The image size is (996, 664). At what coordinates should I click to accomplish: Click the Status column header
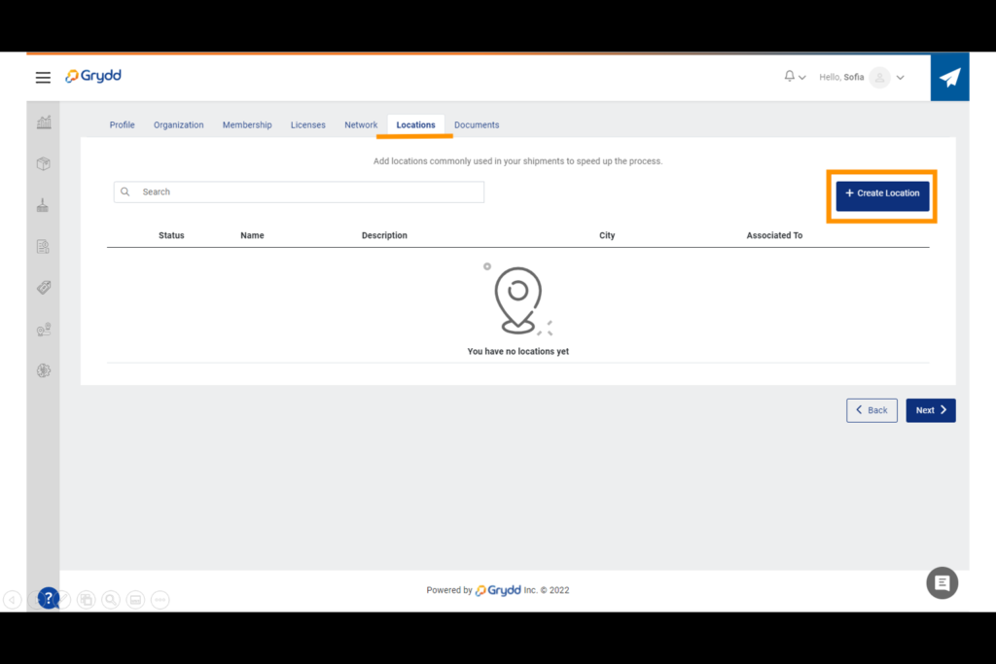[x=171, y=235]
